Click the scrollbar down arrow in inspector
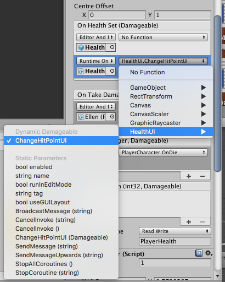The width and height of the screenshot is (225, 282). [x=217, y=276]
